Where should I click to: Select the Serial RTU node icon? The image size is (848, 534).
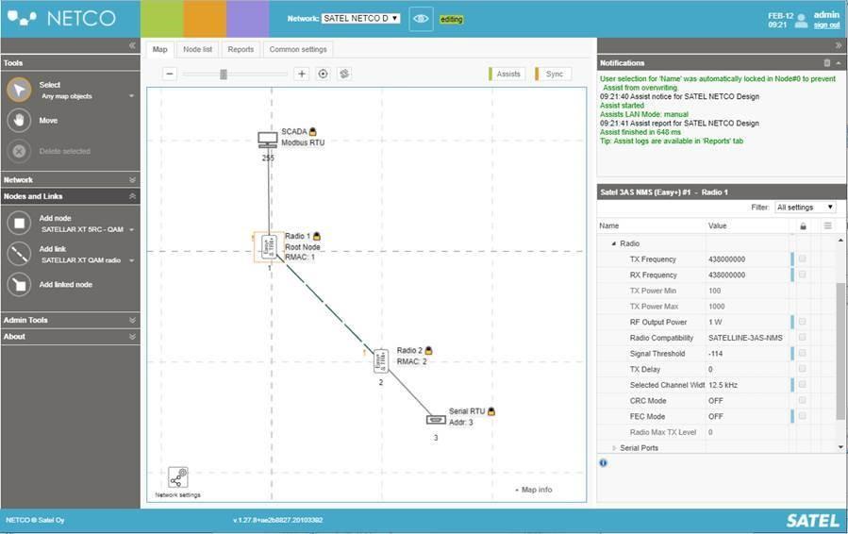click(436, 419)
